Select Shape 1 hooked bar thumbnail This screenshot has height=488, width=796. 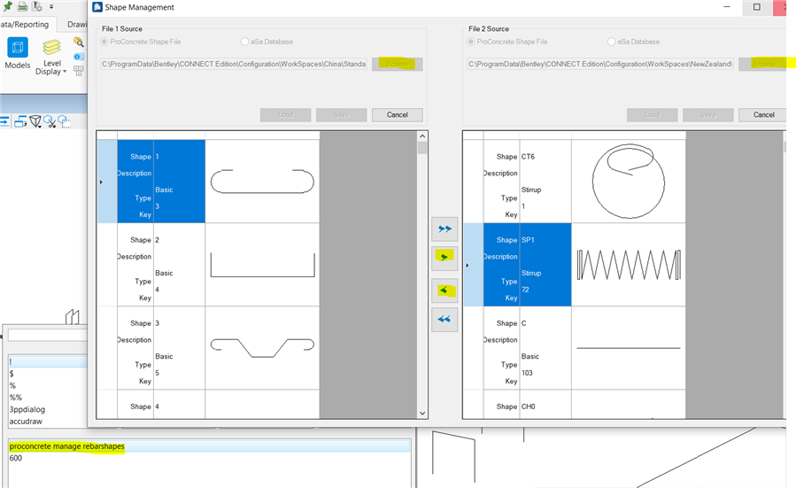click(262, 182)
